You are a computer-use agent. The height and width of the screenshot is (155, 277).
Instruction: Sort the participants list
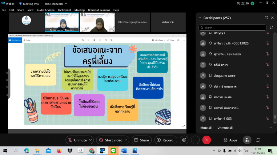coord(271,28)
